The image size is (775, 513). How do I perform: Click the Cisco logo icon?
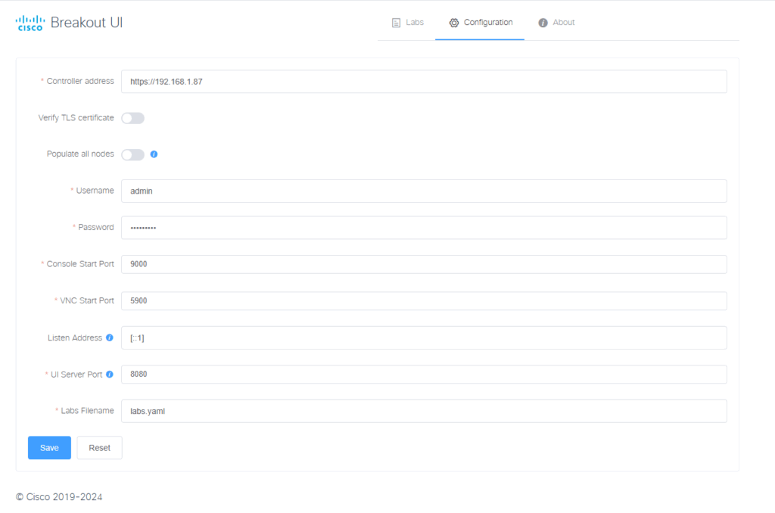[30, 23]
